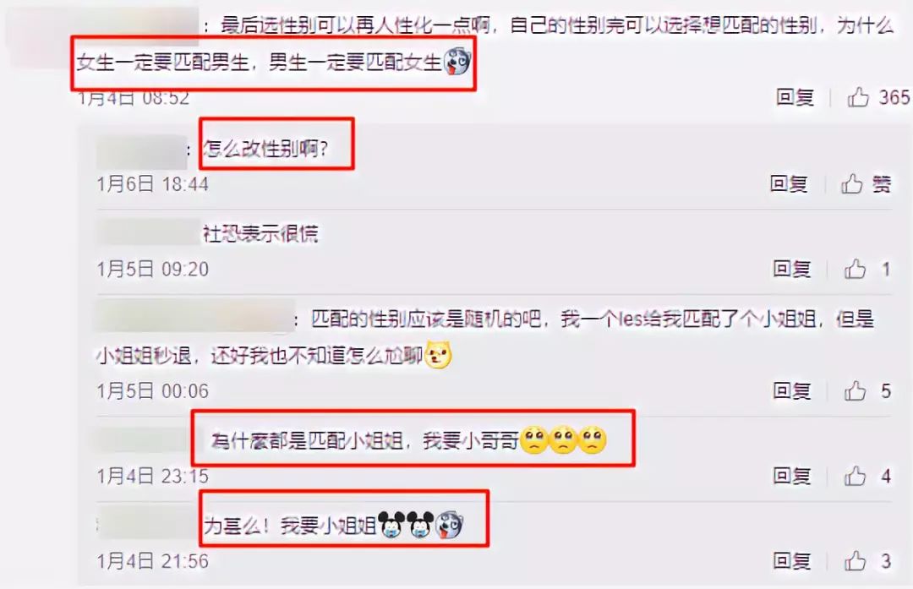Open blurred username before 匹配的性别应该是随机的吧
This screenshot has width=913, height=589.
coord(195,317)
